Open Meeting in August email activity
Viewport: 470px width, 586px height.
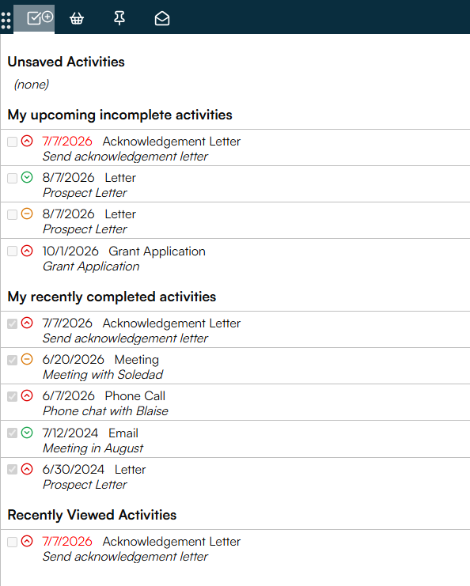[x=235, y=440]
